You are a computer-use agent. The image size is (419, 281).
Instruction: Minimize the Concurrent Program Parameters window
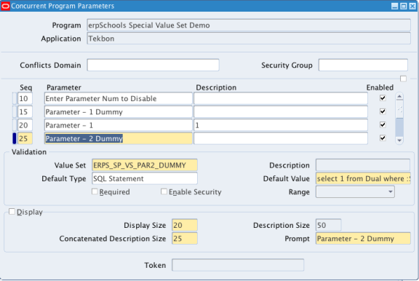(x=394, y=6)
